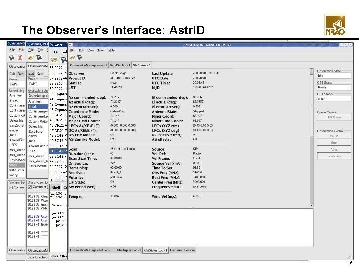Click the Shell tab in GFM window
Viewport: 359px width, 269px height.
(56, 188)
